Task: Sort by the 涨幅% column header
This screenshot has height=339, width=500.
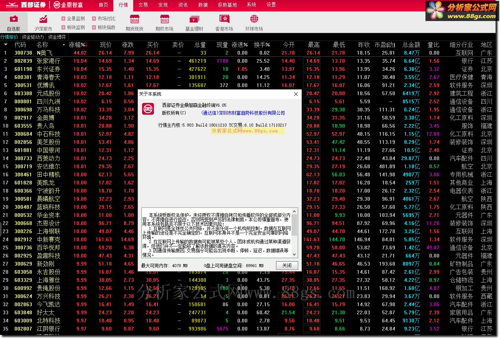Action: pyautogui.click(x=78, y=45)
